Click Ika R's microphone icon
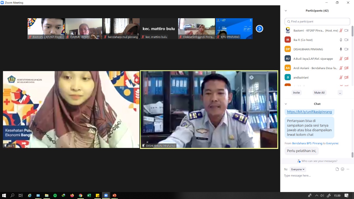This screenshot has width=354, height=199. (341, 40)
